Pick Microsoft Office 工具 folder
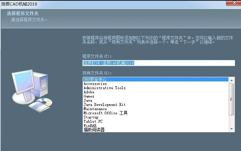Viewport: 241px width, 151px height. (x=155, y=113)
